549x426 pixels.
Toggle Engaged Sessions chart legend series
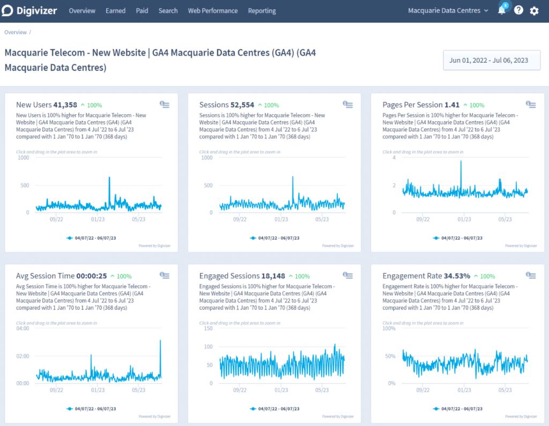[x=274, y=409]
